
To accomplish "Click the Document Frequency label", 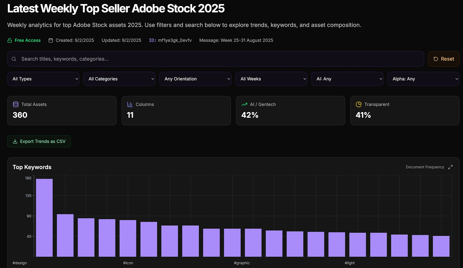I will (425, 167).
